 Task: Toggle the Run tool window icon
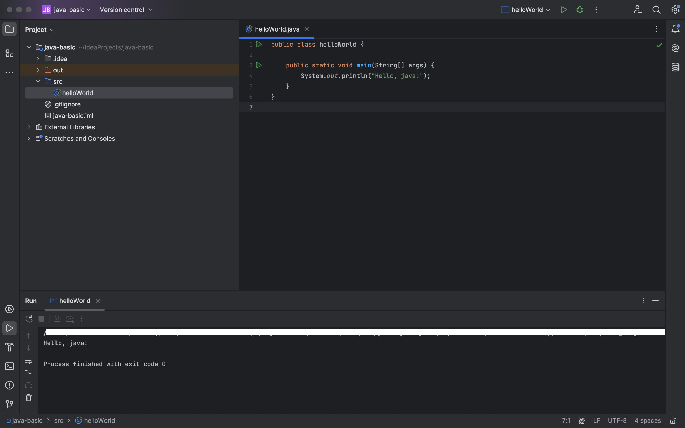pyautogui.click(x=10, y=328)
